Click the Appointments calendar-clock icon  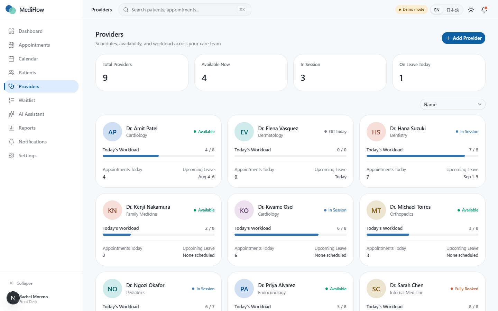(x=11, y=45)
